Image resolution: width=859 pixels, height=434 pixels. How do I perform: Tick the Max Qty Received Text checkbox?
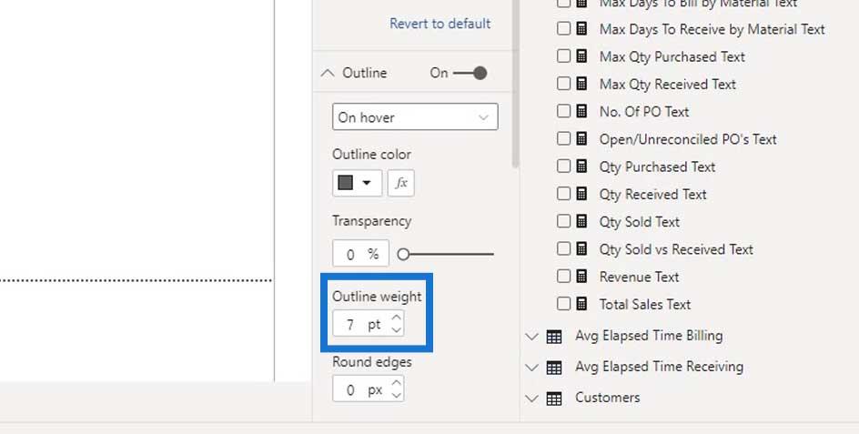click(x=564, y=84)
